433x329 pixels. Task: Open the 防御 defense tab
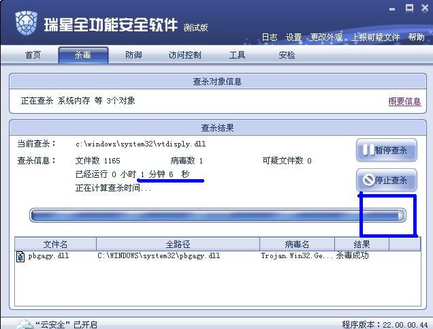[x=133, y=55]
